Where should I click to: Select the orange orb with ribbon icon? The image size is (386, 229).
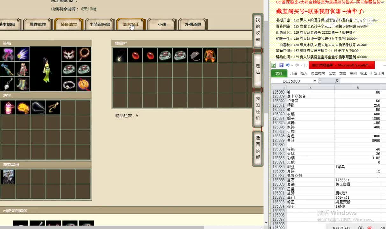[x=84, y=84]
